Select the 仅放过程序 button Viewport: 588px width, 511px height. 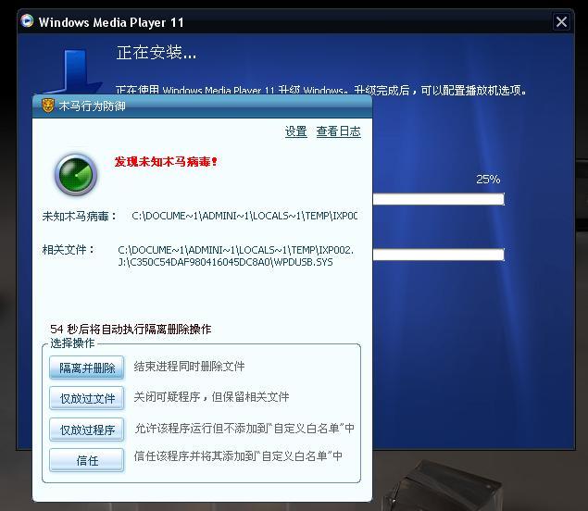point(87,430)
